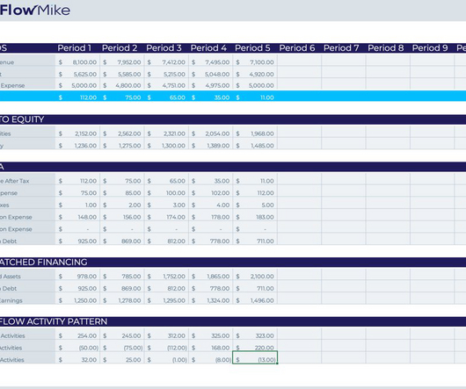Click the TO EQUITY section header
466x389 pixels.
tap(22, 119)
